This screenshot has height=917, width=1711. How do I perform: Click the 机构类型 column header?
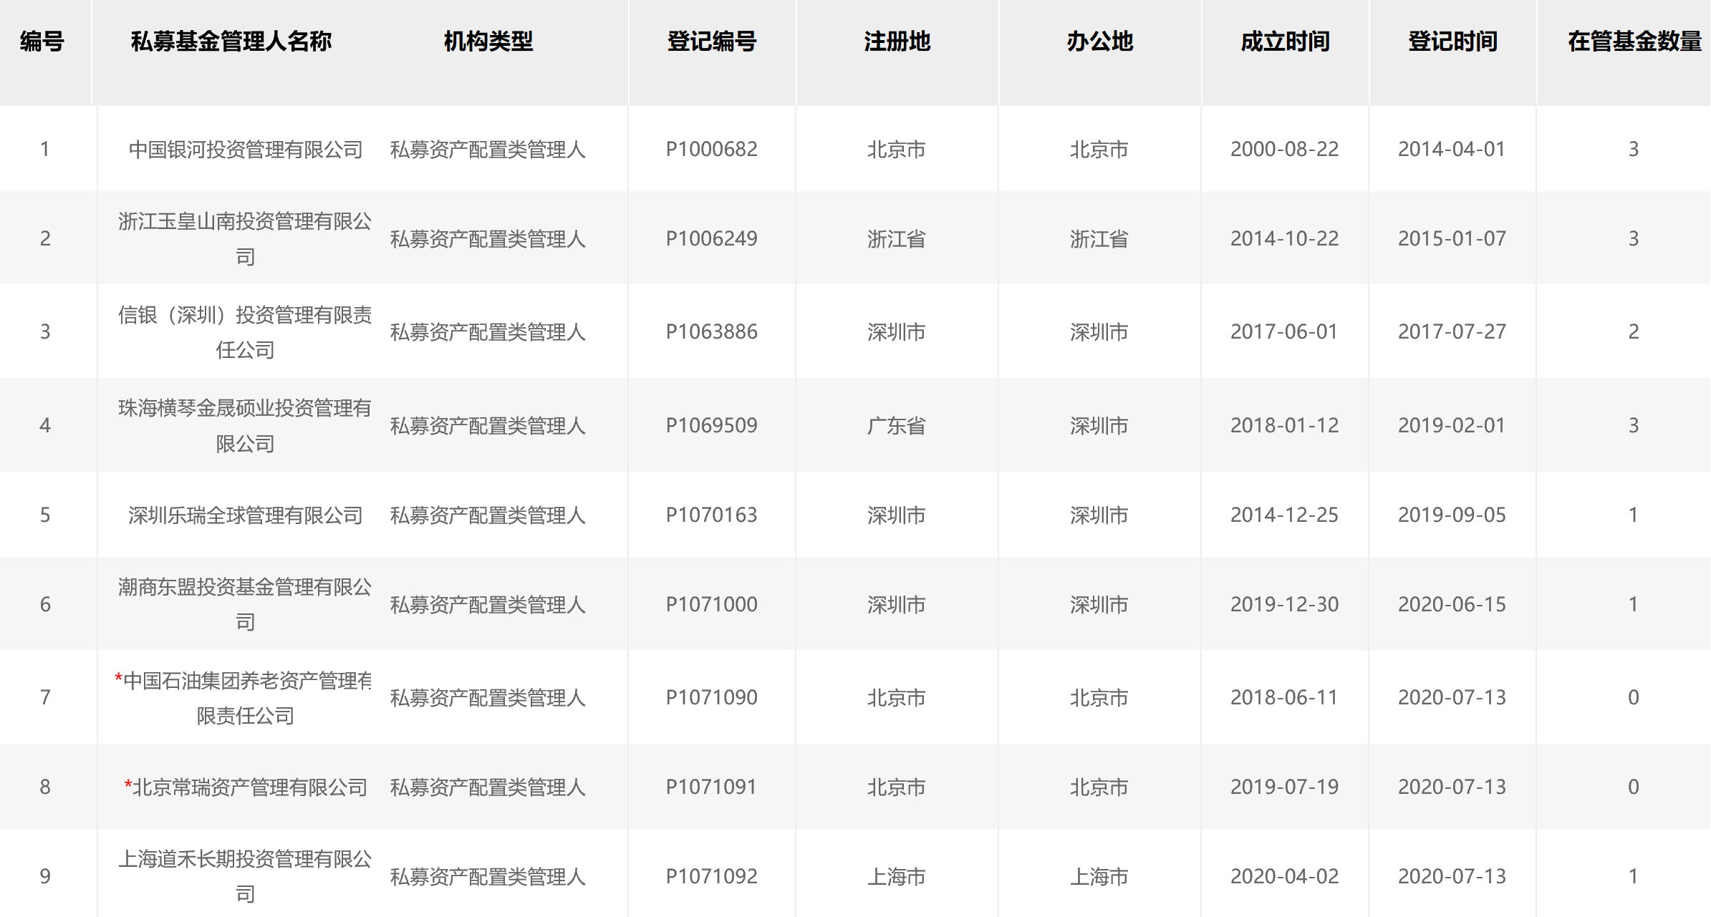(488, 42)
